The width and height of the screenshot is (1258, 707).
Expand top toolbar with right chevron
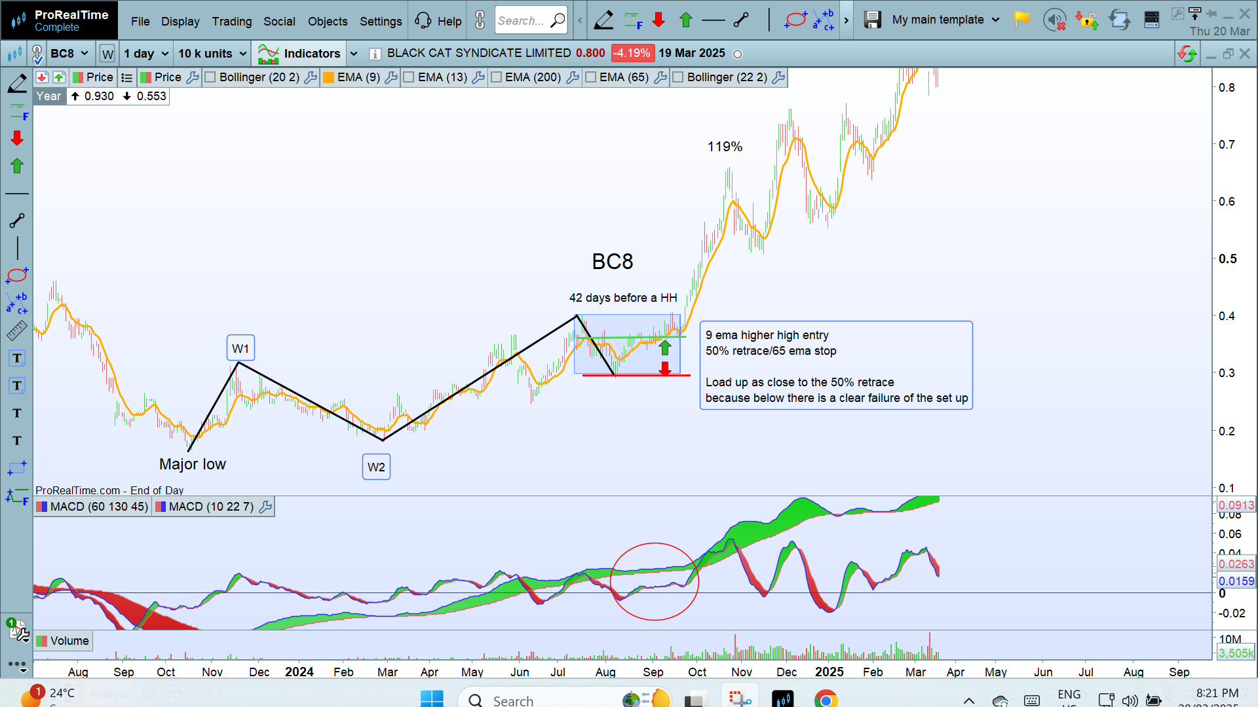[x=846, y=20]
